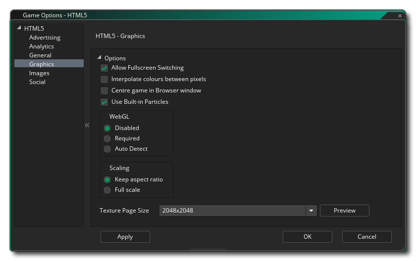Go to General settings
The width and height of the screenshot is (416, 261).
pyautogui.click(x=40, y=55)
